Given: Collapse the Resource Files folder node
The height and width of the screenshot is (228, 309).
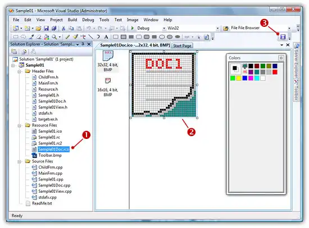Looking at the screenshot, I should 19,125.
